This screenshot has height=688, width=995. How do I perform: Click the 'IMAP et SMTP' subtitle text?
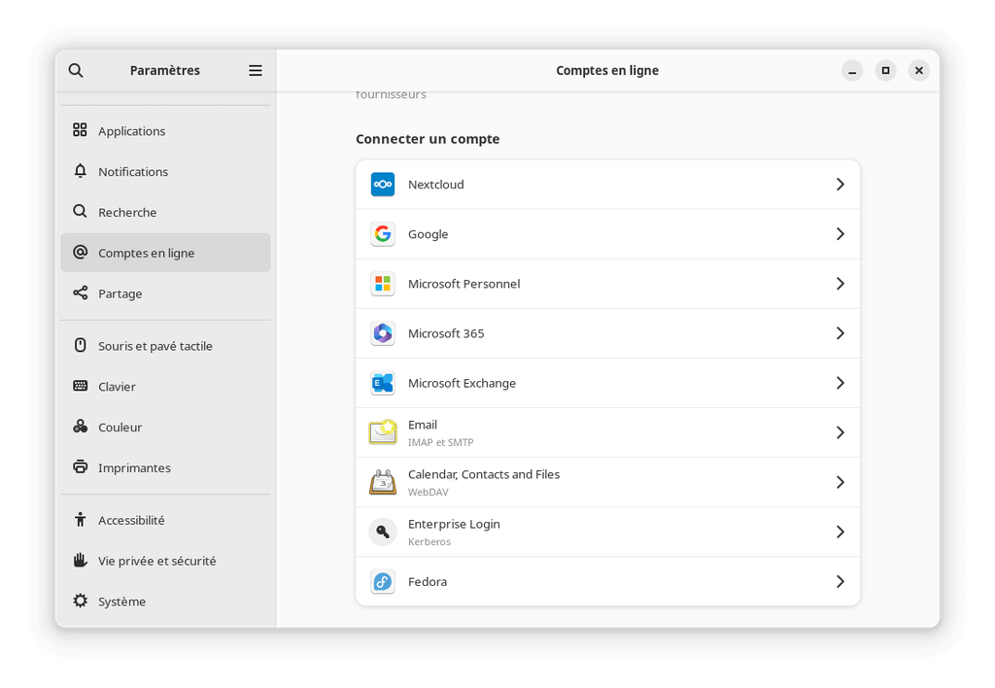[440, 442]
